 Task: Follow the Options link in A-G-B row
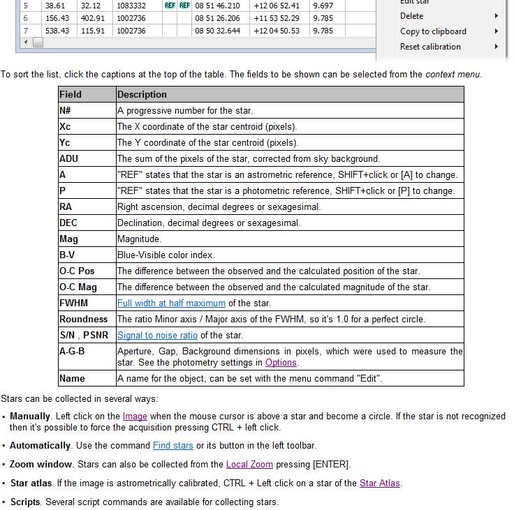click(x=281, y=363)
